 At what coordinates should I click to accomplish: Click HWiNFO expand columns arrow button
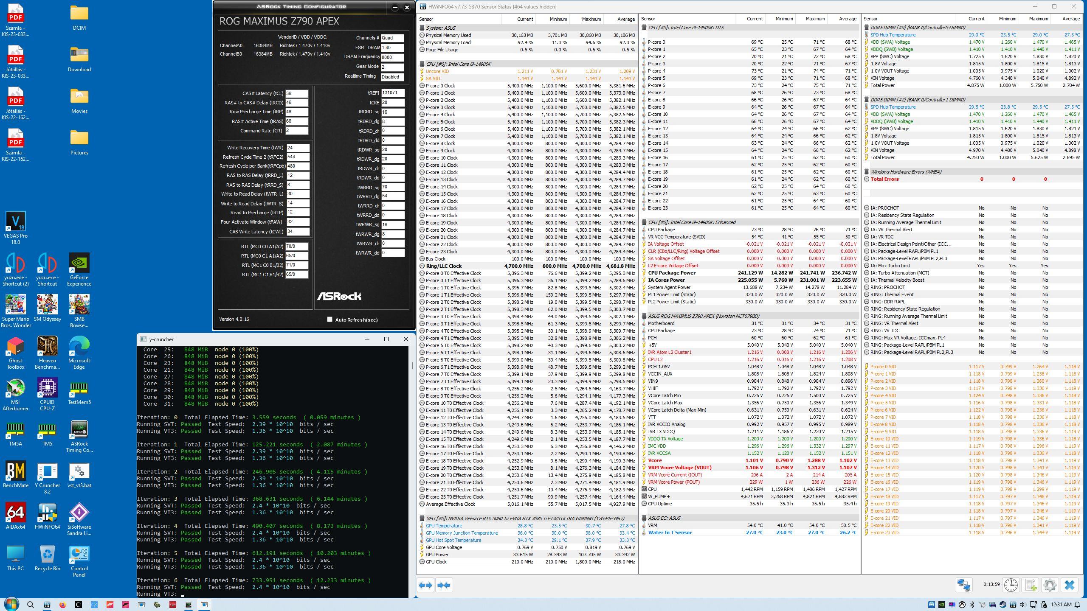click(425, 585)
